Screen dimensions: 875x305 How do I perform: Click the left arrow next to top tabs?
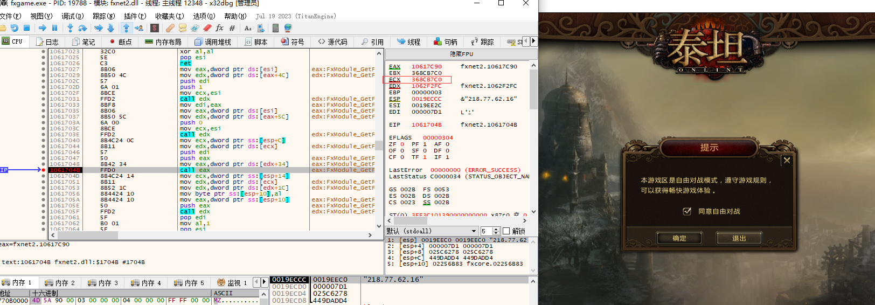coord(527,41)
